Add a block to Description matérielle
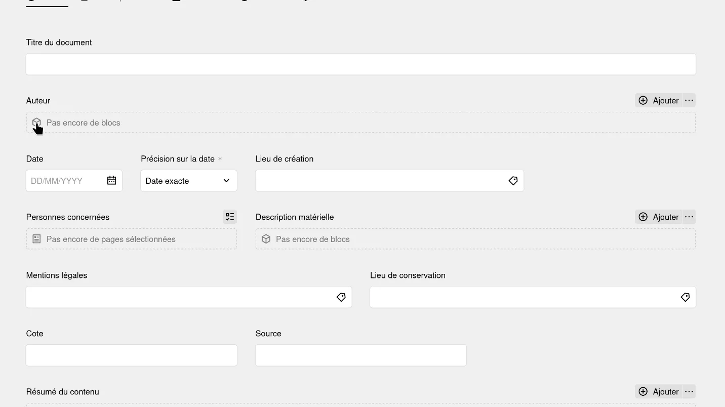The image size is (725, 407). (658, 217)
